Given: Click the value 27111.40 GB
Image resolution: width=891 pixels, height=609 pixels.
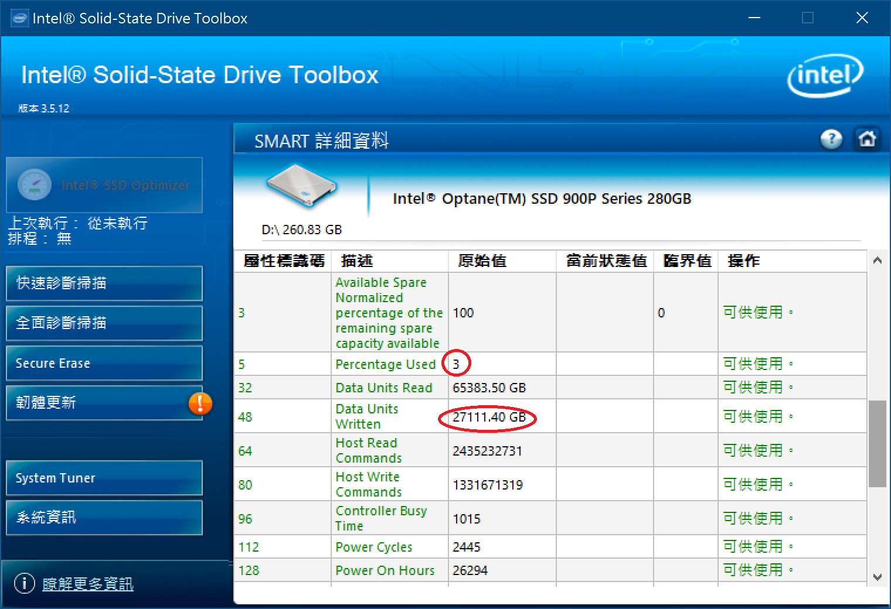Looking at the screenshot, I should 489,417.
